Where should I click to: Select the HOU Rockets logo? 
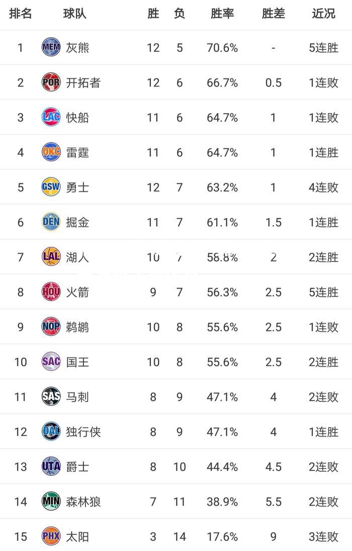[51, 292]
